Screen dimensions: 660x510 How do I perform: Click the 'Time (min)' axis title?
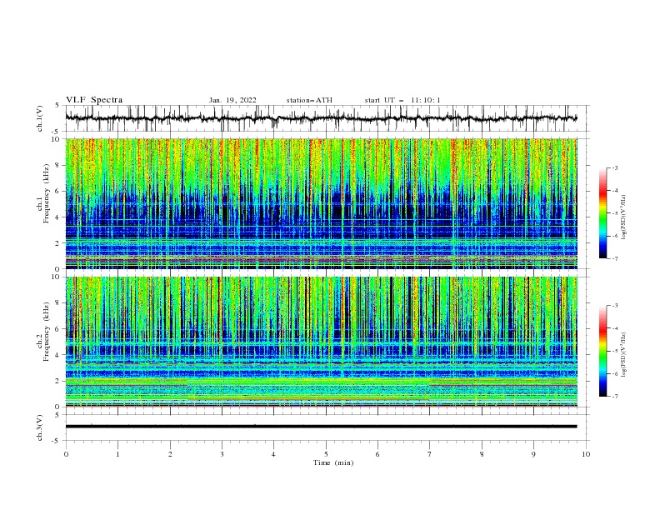pyautogui.click(x=333, y=462)
